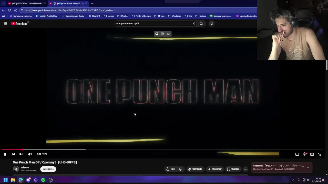Click the middle overlay clipboard icon
Viewport: 328px width, 184px height.
pos(162,34)
